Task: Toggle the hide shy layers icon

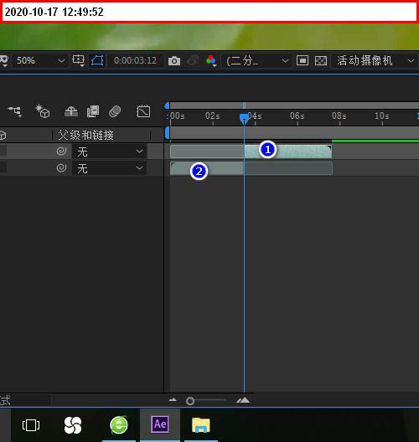Action: point(71,111)
